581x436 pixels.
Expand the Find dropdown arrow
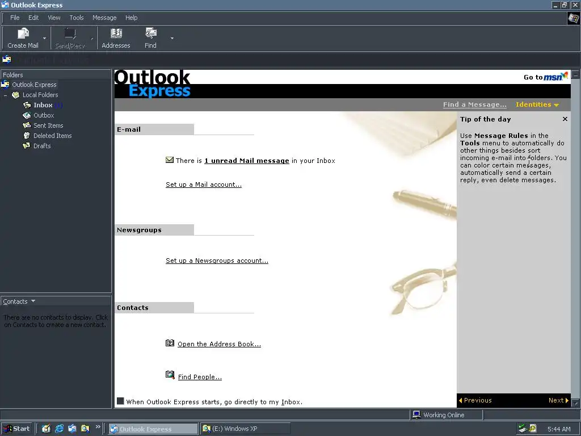coord(172,38)
